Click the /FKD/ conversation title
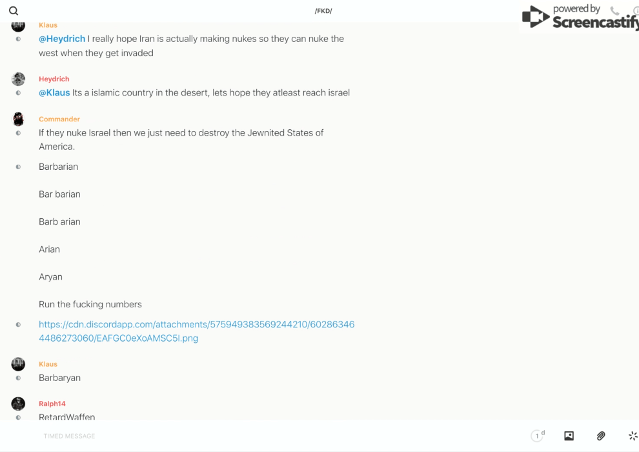 [323, 11]
